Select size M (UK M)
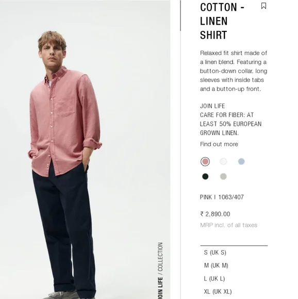 pyautogui.click(x=234, y=265)
